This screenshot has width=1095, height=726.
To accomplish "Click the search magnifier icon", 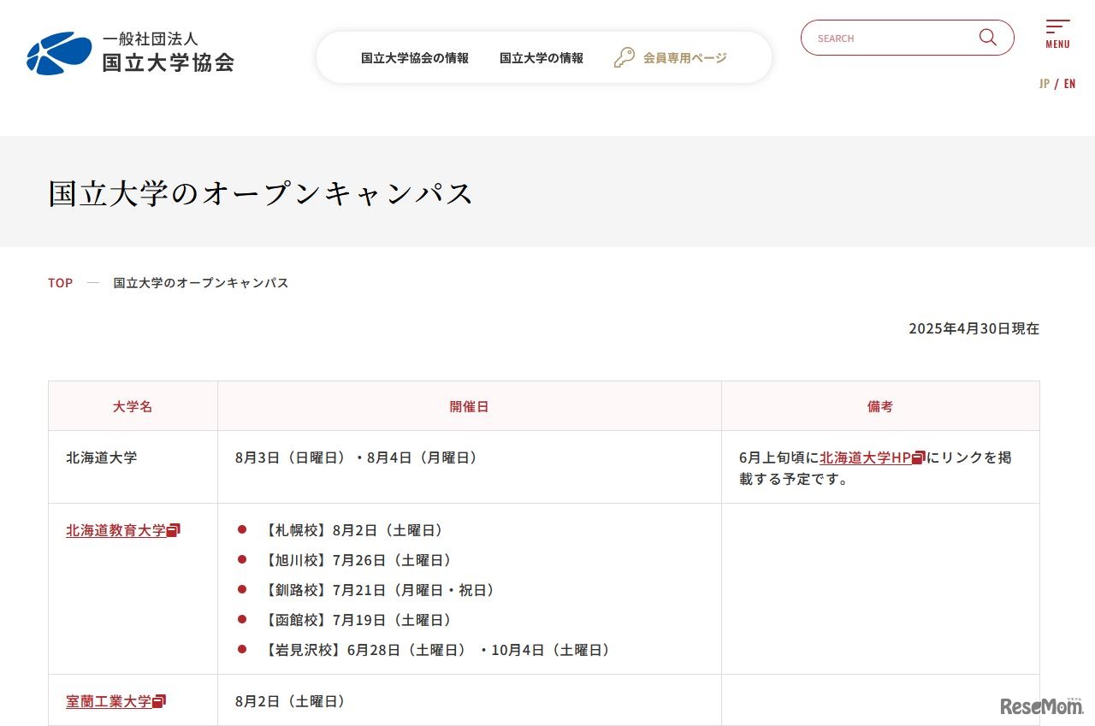I will pyautogui.click(x=988, y=38).
